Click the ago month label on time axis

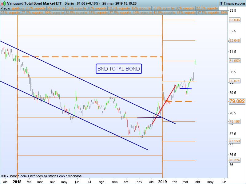tap(102, 182)
